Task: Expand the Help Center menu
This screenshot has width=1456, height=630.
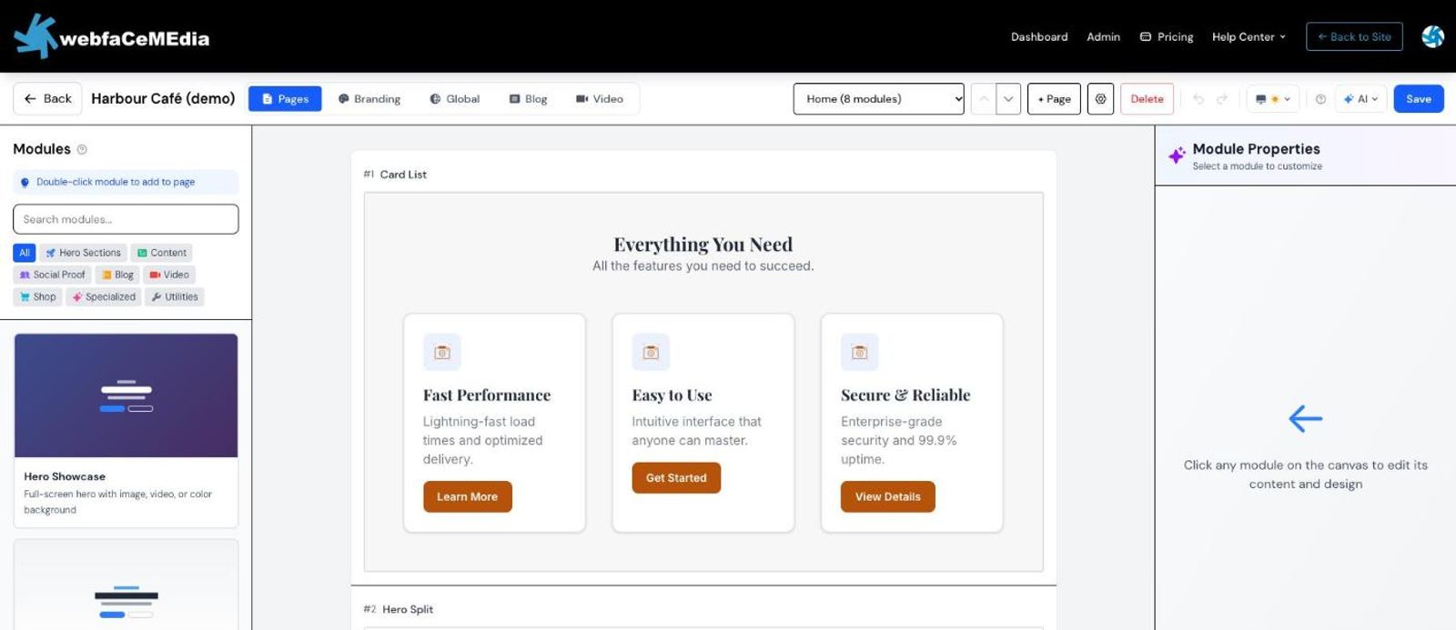Action: click(1249, 36)
